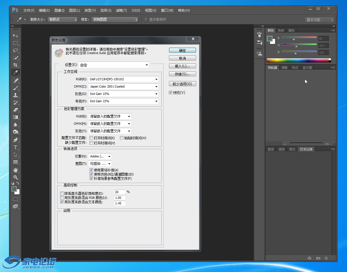
Task: Select the Horizontal Type tool
Action: [16, 147]
